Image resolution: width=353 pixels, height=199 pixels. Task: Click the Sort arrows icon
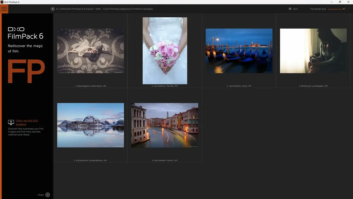point(290,9)
